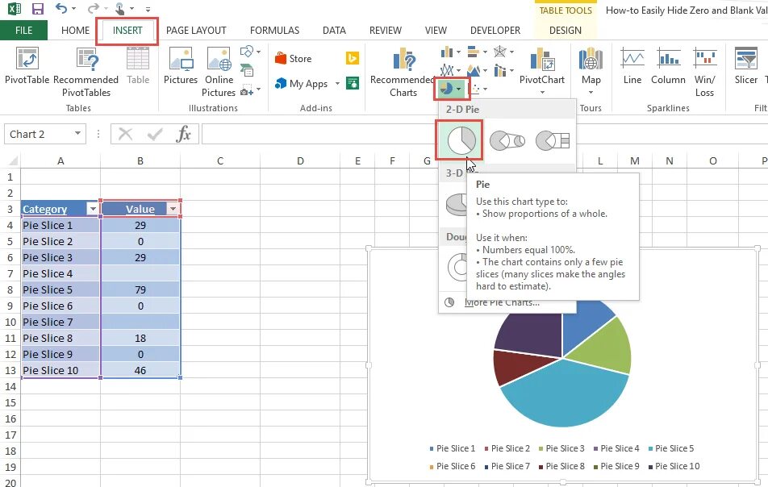Screen dimensions: 768x487
Task: Open Recommended Charts
Action: coord(403,72)
